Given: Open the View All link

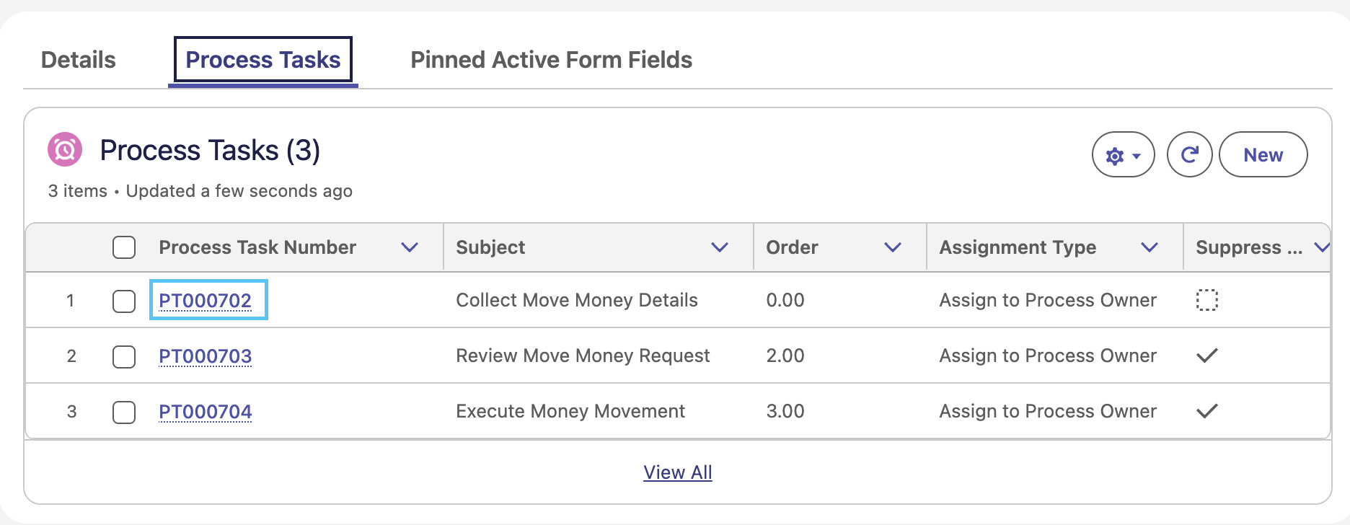Looking at the screenshot, I should [x=678, y=472].
